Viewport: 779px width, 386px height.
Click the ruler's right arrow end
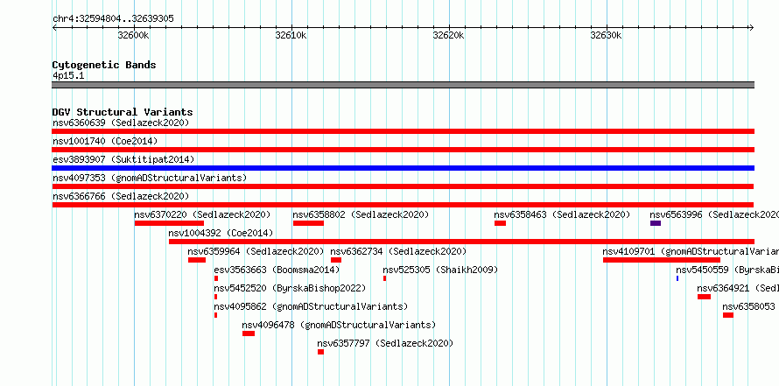click(x=752, y=27)
